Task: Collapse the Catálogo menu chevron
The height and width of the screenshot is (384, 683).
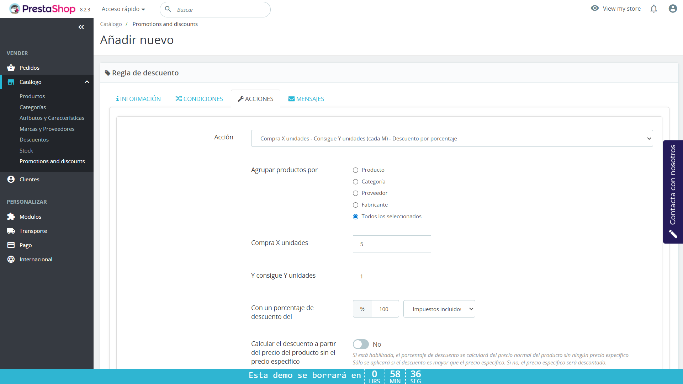Action: [x=87, y=82]
